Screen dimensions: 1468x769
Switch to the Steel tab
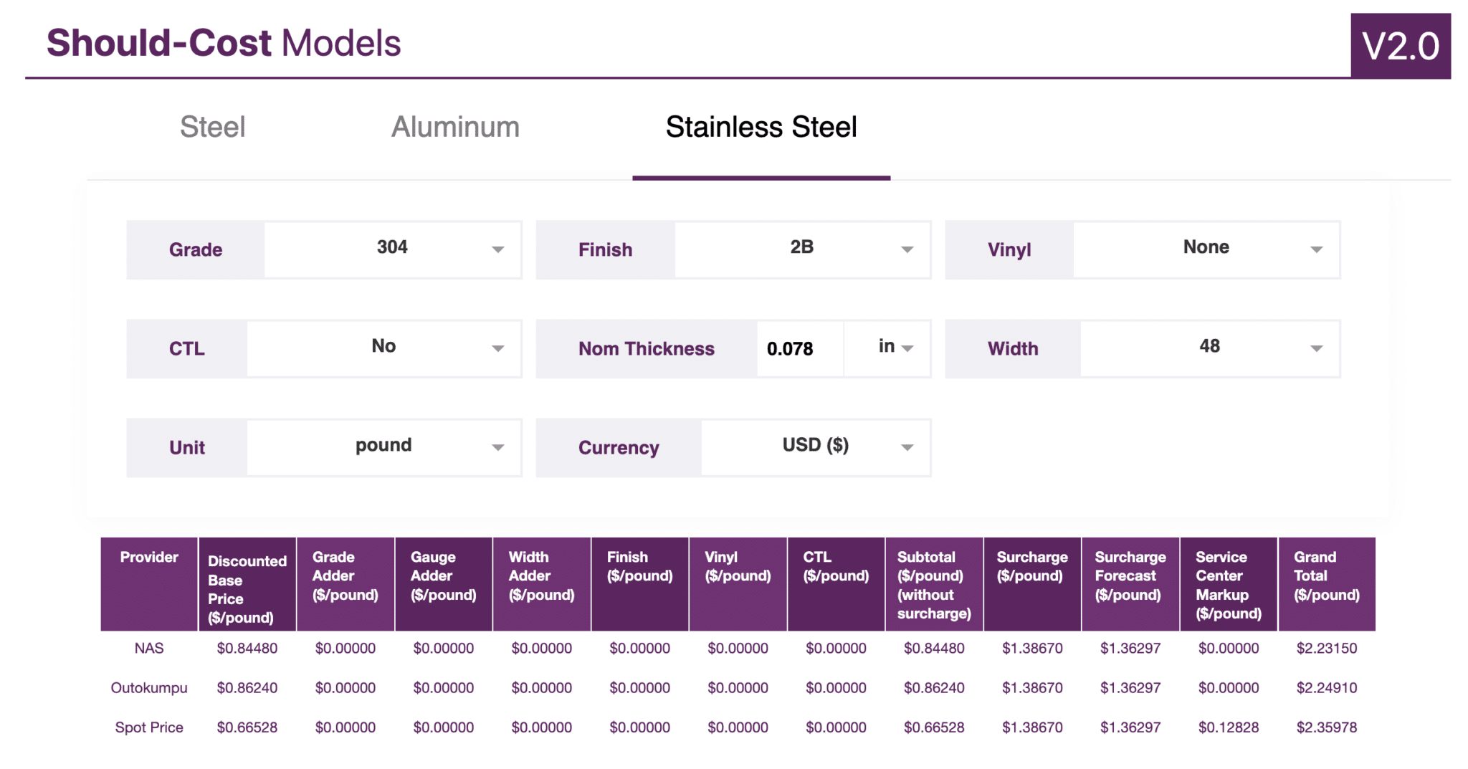(213, 127)
